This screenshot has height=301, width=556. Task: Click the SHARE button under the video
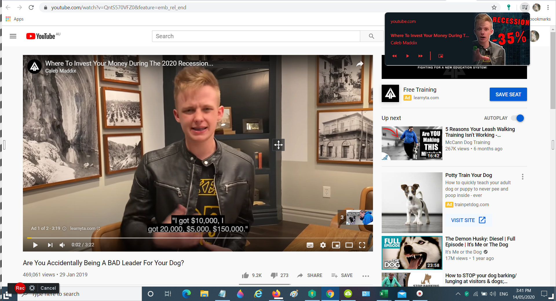[310, 275]
